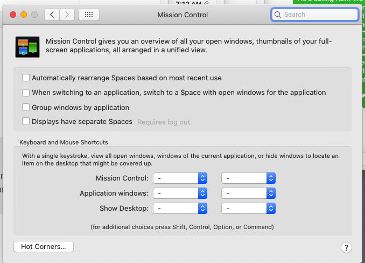Minimize the window with yellow button
The height and width of the screenshot is (263, 365).
(24, 15)
